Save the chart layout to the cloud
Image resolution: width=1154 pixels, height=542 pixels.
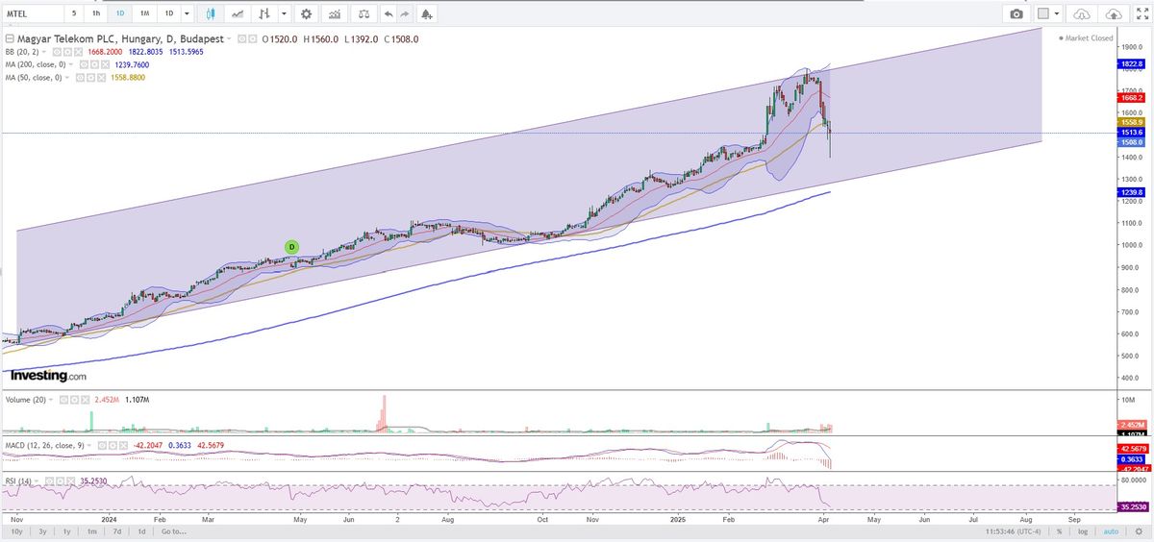point(1114,14)
